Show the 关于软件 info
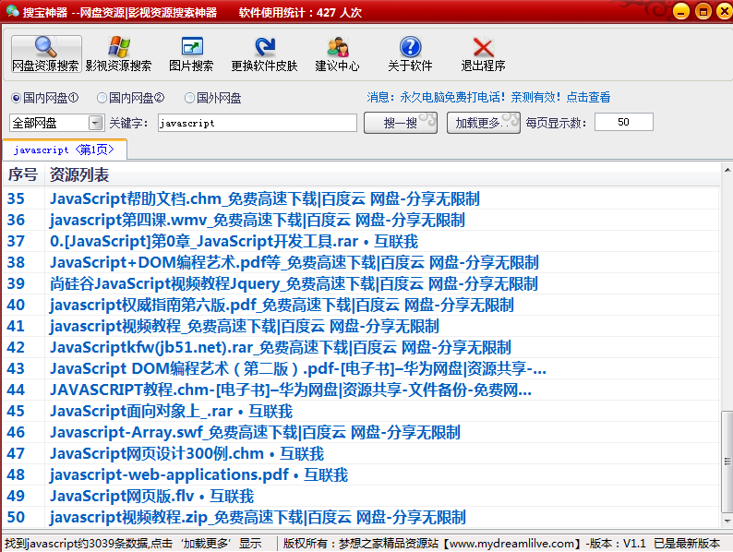The height and width of the screenshot is (552, 733). [411, 54]
